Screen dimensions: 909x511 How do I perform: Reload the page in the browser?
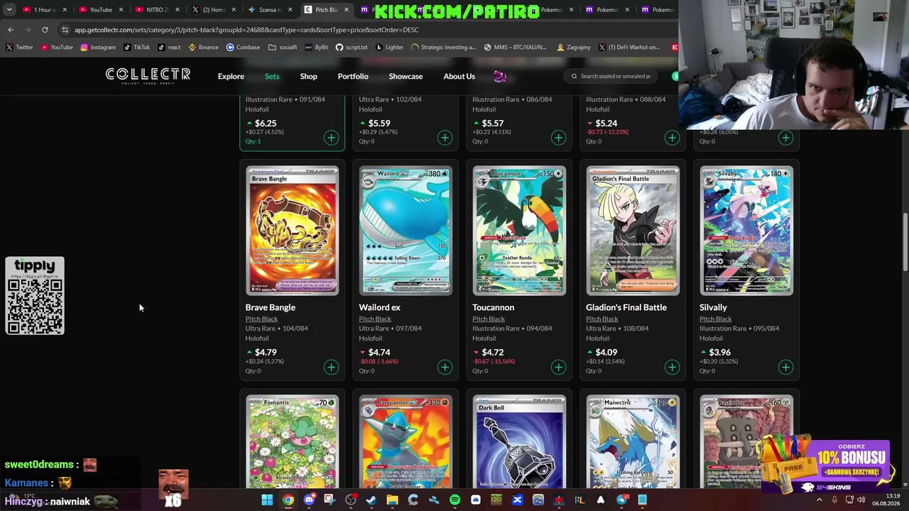pyautogui.click(x=45, y=30)
